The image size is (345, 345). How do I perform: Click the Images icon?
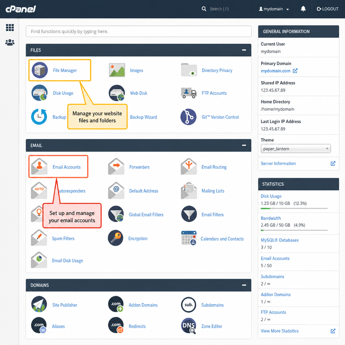tap(117, 70)
